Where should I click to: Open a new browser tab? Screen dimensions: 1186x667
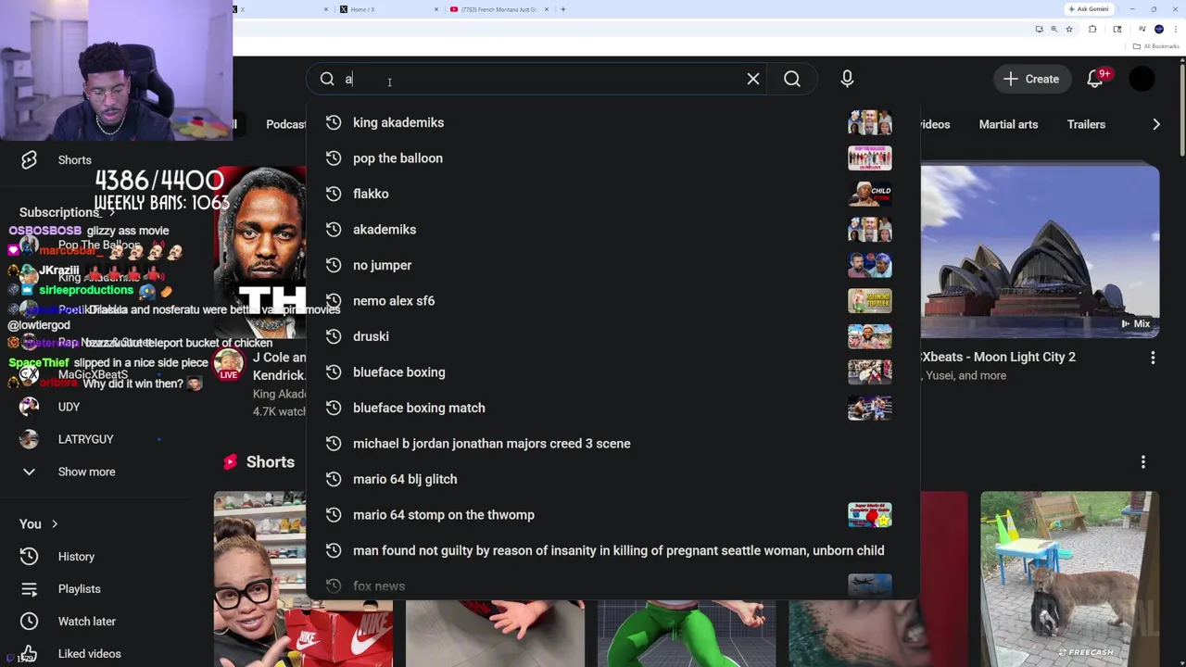pyautogui.click(x=562, y=9)
